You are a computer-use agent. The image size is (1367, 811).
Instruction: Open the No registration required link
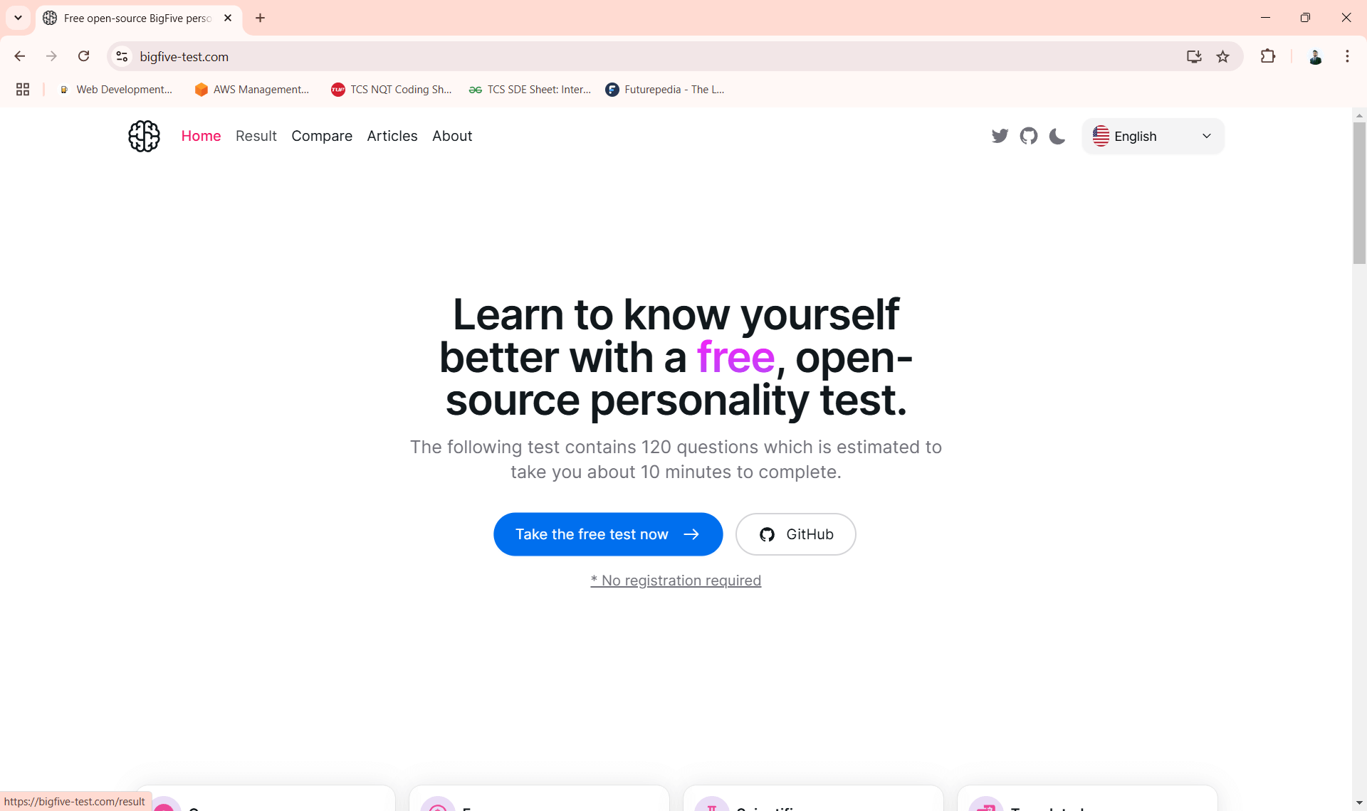point(675,581)
